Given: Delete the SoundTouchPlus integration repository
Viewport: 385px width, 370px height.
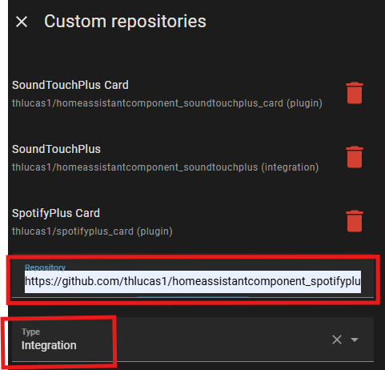Looking at the screenshot, I should tap(355, 157).
